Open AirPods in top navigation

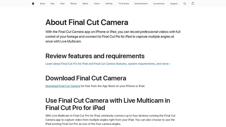109,3
